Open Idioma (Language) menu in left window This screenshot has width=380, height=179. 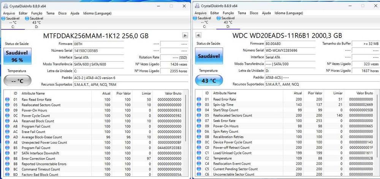click(97, 13)
